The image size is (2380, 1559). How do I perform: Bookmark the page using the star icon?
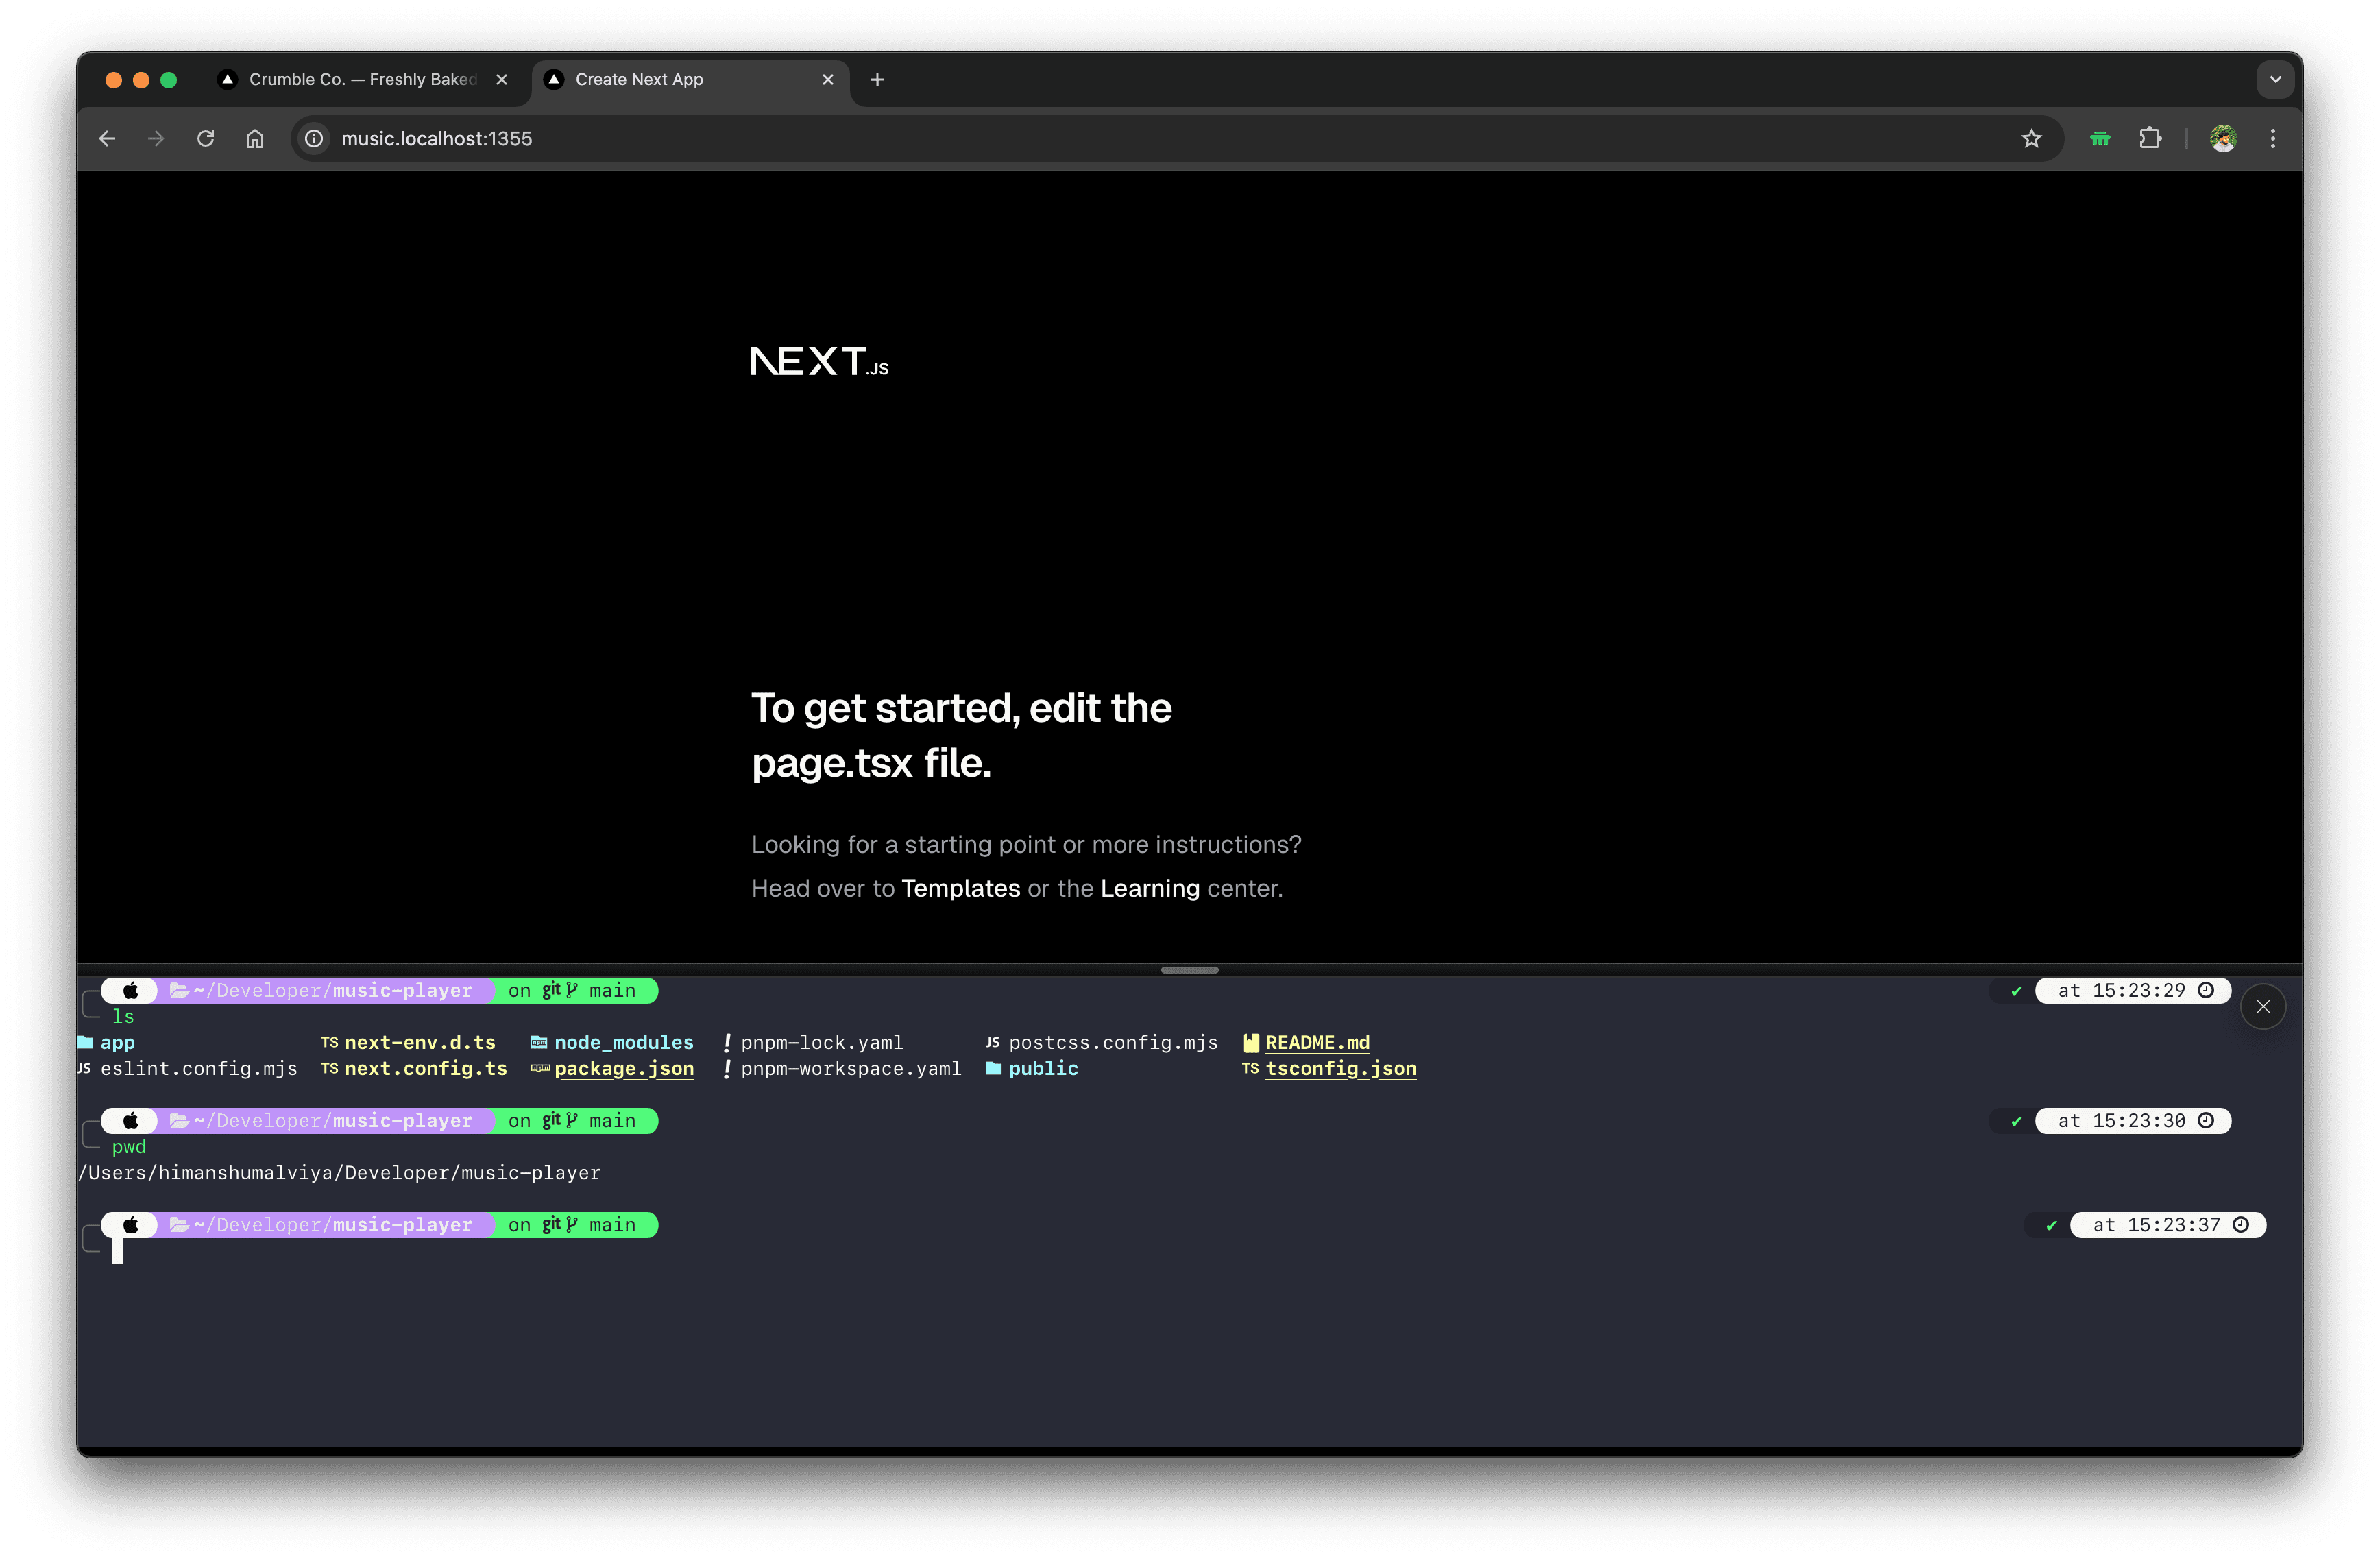coord(2032,138)
